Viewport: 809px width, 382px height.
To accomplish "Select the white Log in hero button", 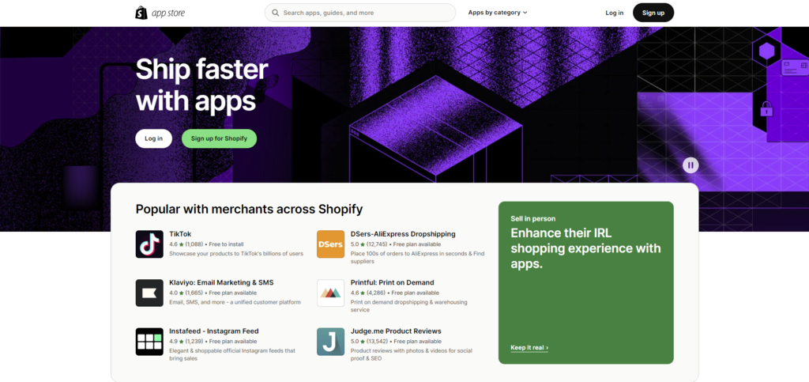I will [154, 138].
